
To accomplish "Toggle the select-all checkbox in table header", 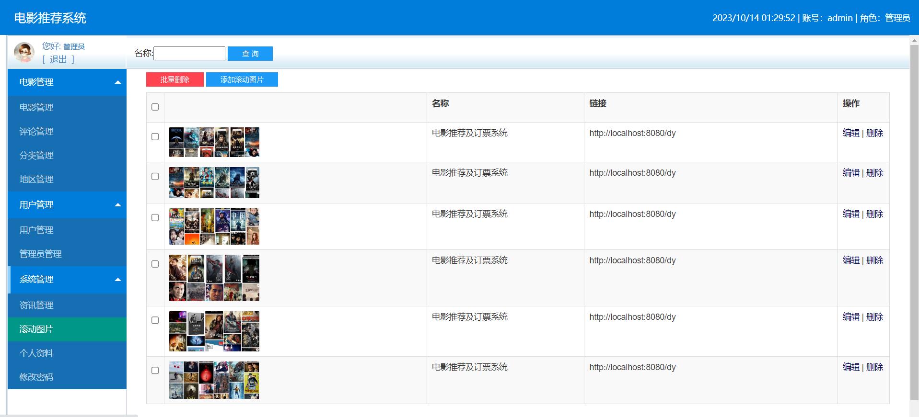I will 155,107.
